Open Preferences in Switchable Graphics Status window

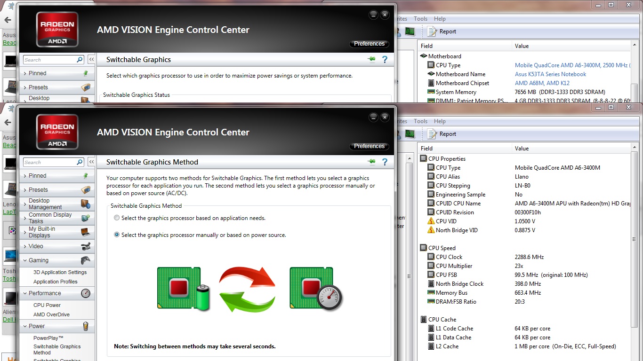[x=369, y=44]
